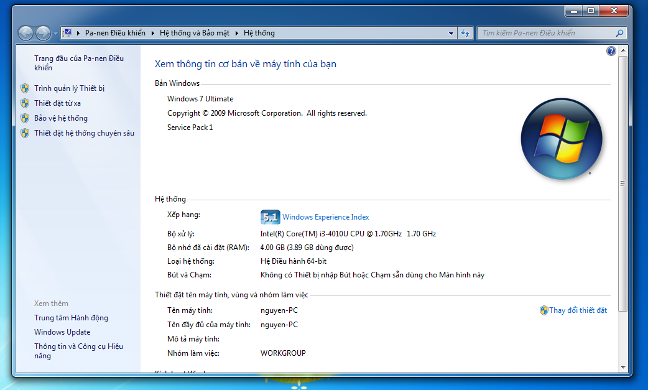Open Thông tin và Công cụ Hiệu năng
The image size is (648, 390).
click(78, 351)
